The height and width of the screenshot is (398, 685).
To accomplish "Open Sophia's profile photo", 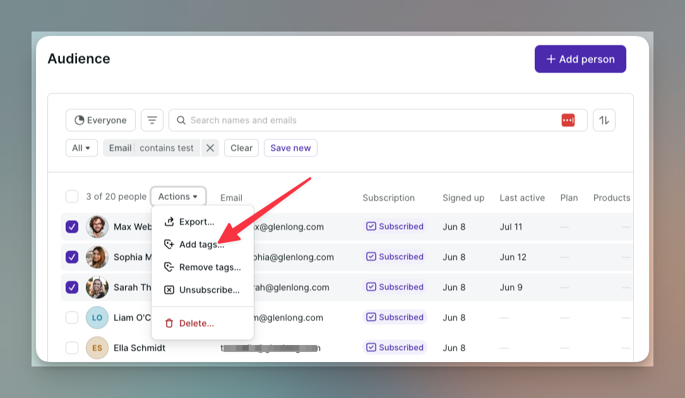I will [97, 257].
